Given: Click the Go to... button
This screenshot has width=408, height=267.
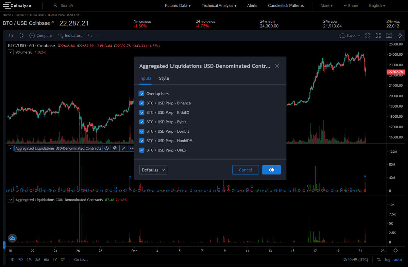Looking at the screenshot, I should pyautogui.click(x=81, y=260).
